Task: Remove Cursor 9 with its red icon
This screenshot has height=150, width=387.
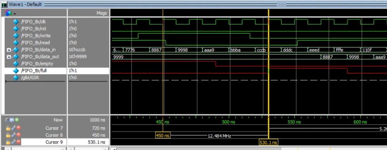Action: (18, 142)
